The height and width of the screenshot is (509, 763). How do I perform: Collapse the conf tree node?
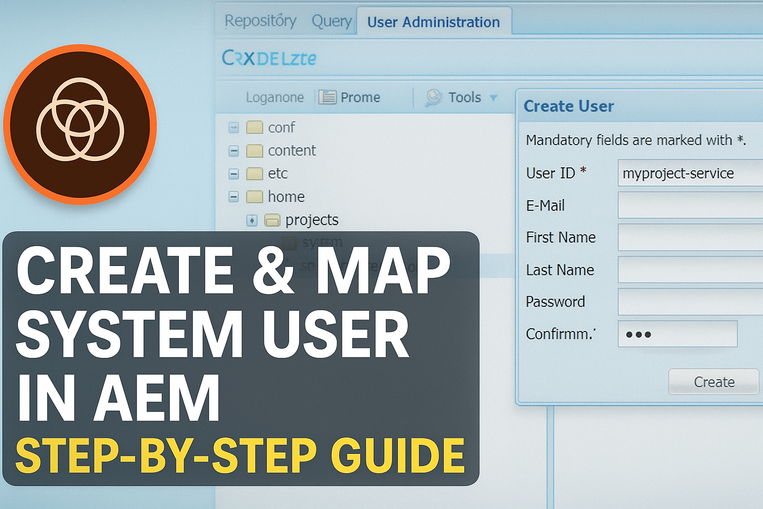233,128
